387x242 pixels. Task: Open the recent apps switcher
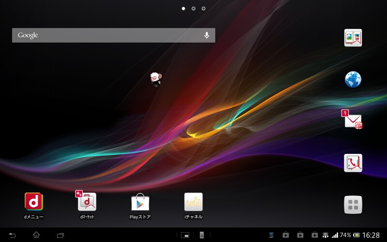60,235
